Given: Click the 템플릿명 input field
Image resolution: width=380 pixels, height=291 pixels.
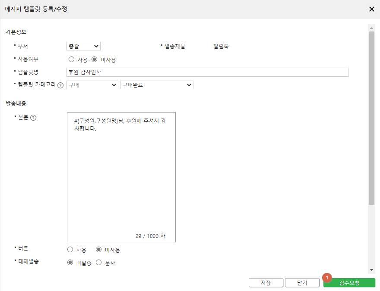Looking at the screenshot, I should (207, 72).
